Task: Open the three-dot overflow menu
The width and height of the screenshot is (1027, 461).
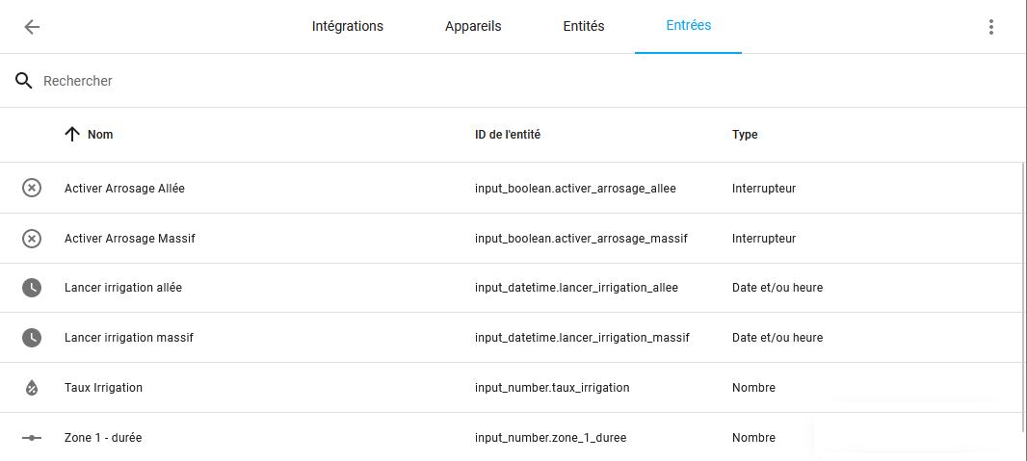Action: (991, 27)
